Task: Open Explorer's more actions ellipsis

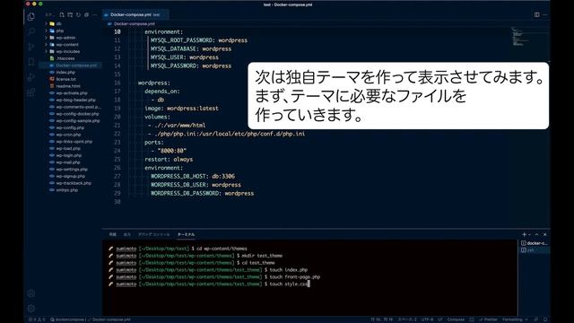Action: click(94, 14)
